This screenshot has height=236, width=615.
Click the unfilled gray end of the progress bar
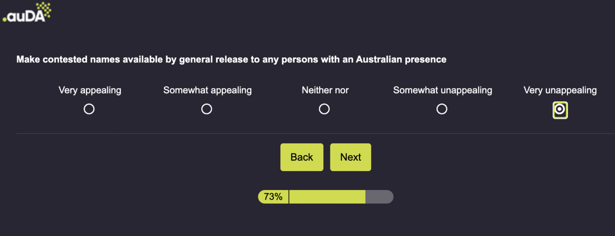point(379,197)
